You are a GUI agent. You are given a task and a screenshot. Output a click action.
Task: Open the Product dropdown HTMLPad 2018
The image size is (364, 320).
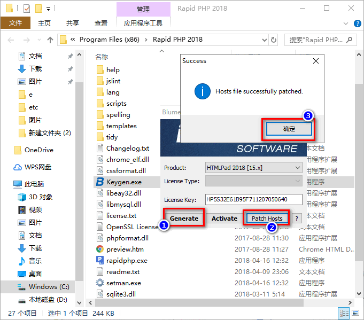(254, 168)
